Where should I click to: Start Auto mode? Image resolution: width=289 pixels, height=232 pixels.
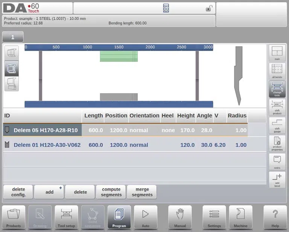pos(146,217)
